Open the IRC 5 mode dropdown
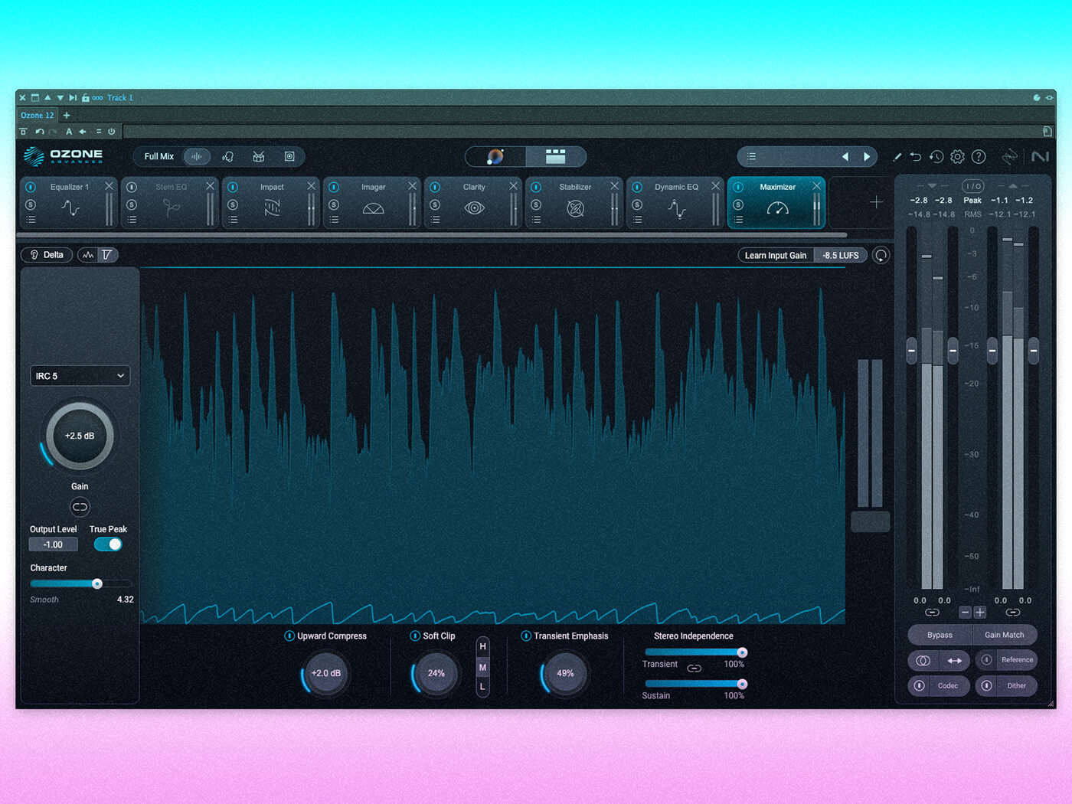This screenshot has height=804, width=1072. pos(80,376)
